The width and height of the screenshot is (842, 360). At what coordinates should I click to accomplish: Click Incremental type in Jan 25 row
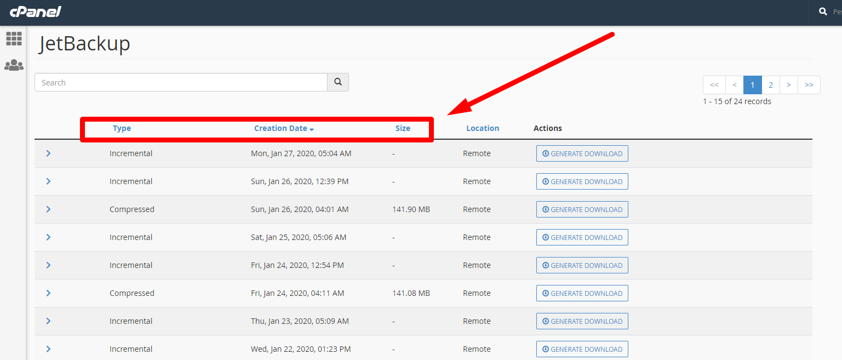(131, 237)
